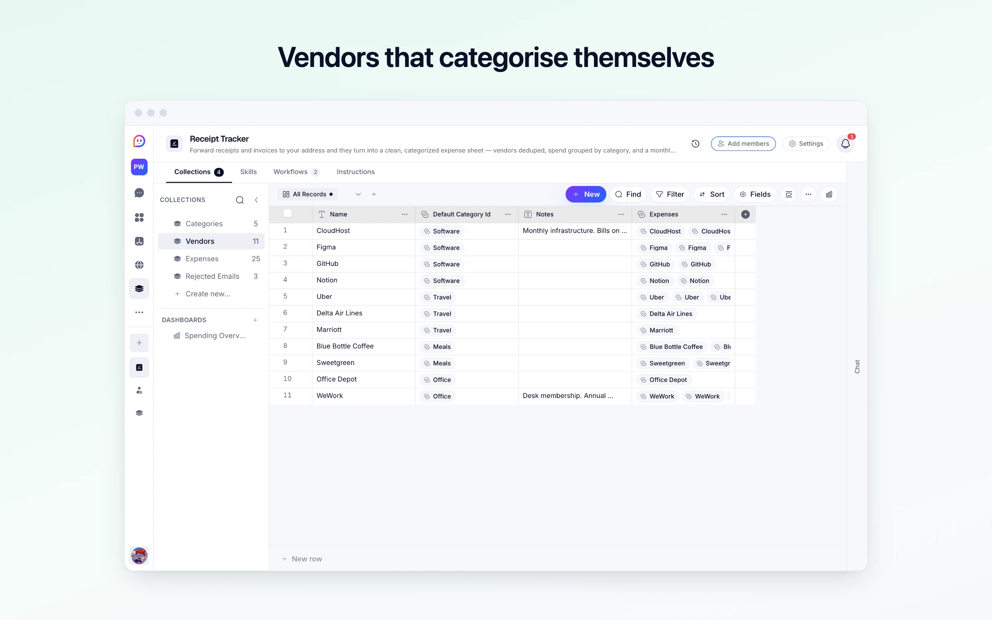Open the Receipt Tracker checklist sidebar icon

click(x=139, y=367)
